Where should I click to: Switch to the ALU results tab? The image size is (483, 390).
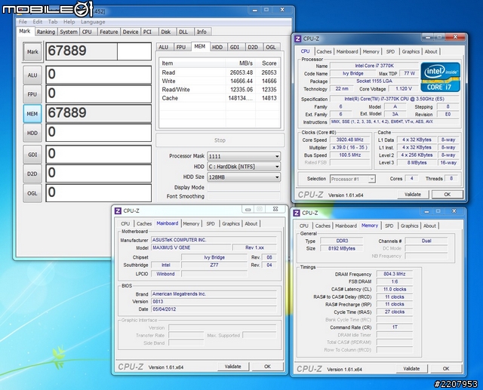tap(164, 47)
